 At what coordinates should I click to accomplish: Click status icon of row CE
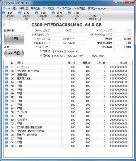(x=6, y=146)
